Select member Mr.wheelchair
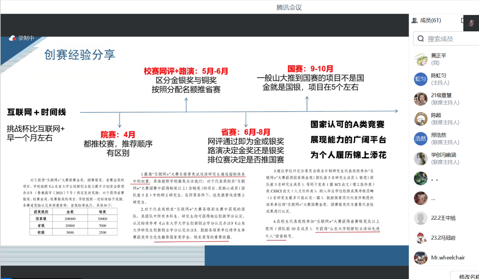The image size is (479, 279). 448,258
